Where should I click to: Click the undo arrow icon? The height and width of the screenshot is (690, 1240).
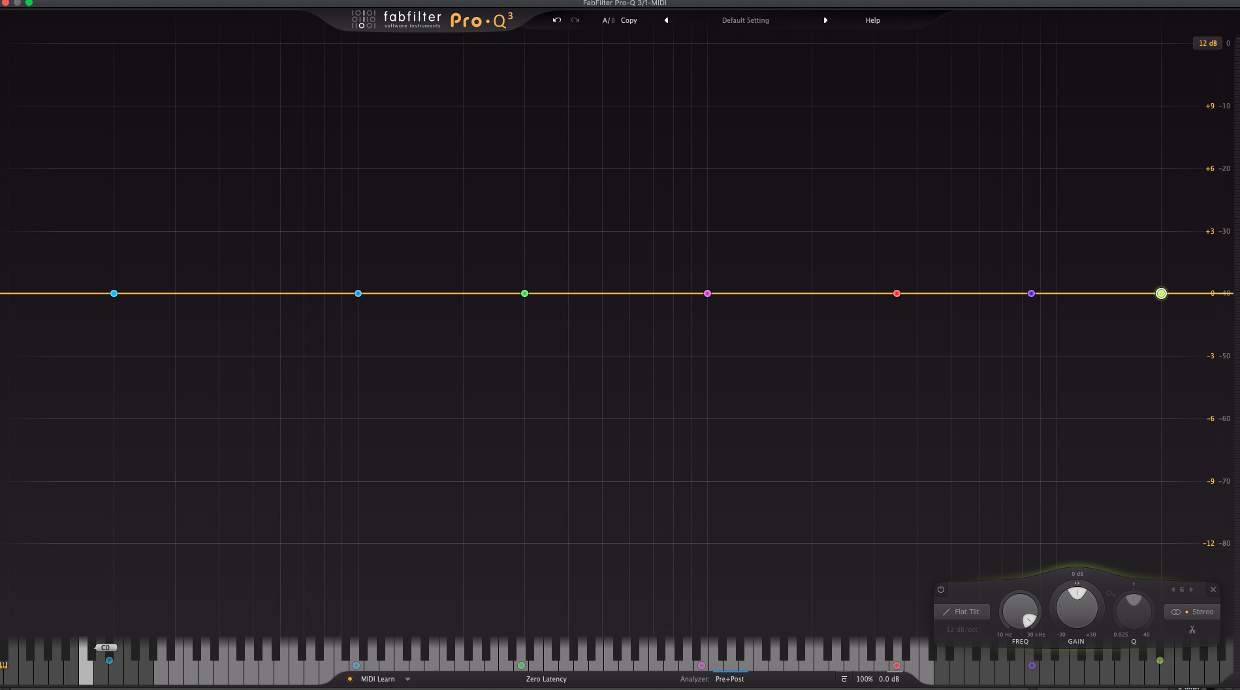coord(556,20)
